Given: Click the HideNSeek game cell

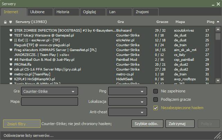Looking at the screenshot, I should click(125, 79).
